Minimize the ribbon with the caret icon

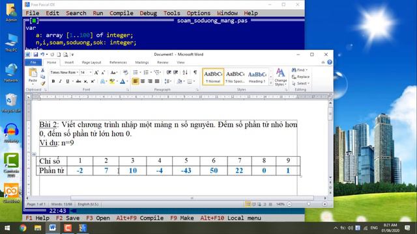(323, 62)
